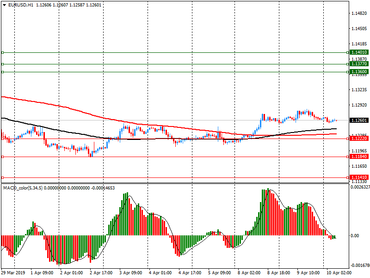This screenshot has width=370, height=278.
Task: Open the chart menu triangle beside EURUSD,H1
Action: pyautogui.click(x=4, y=5)
